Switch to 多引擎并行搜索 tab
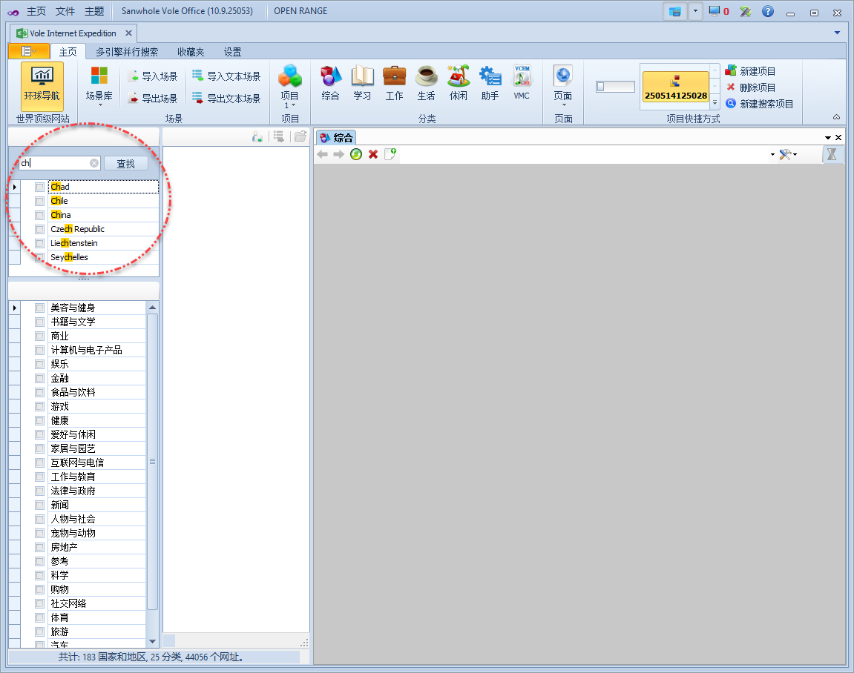854x673 pixels. (127, 52)
